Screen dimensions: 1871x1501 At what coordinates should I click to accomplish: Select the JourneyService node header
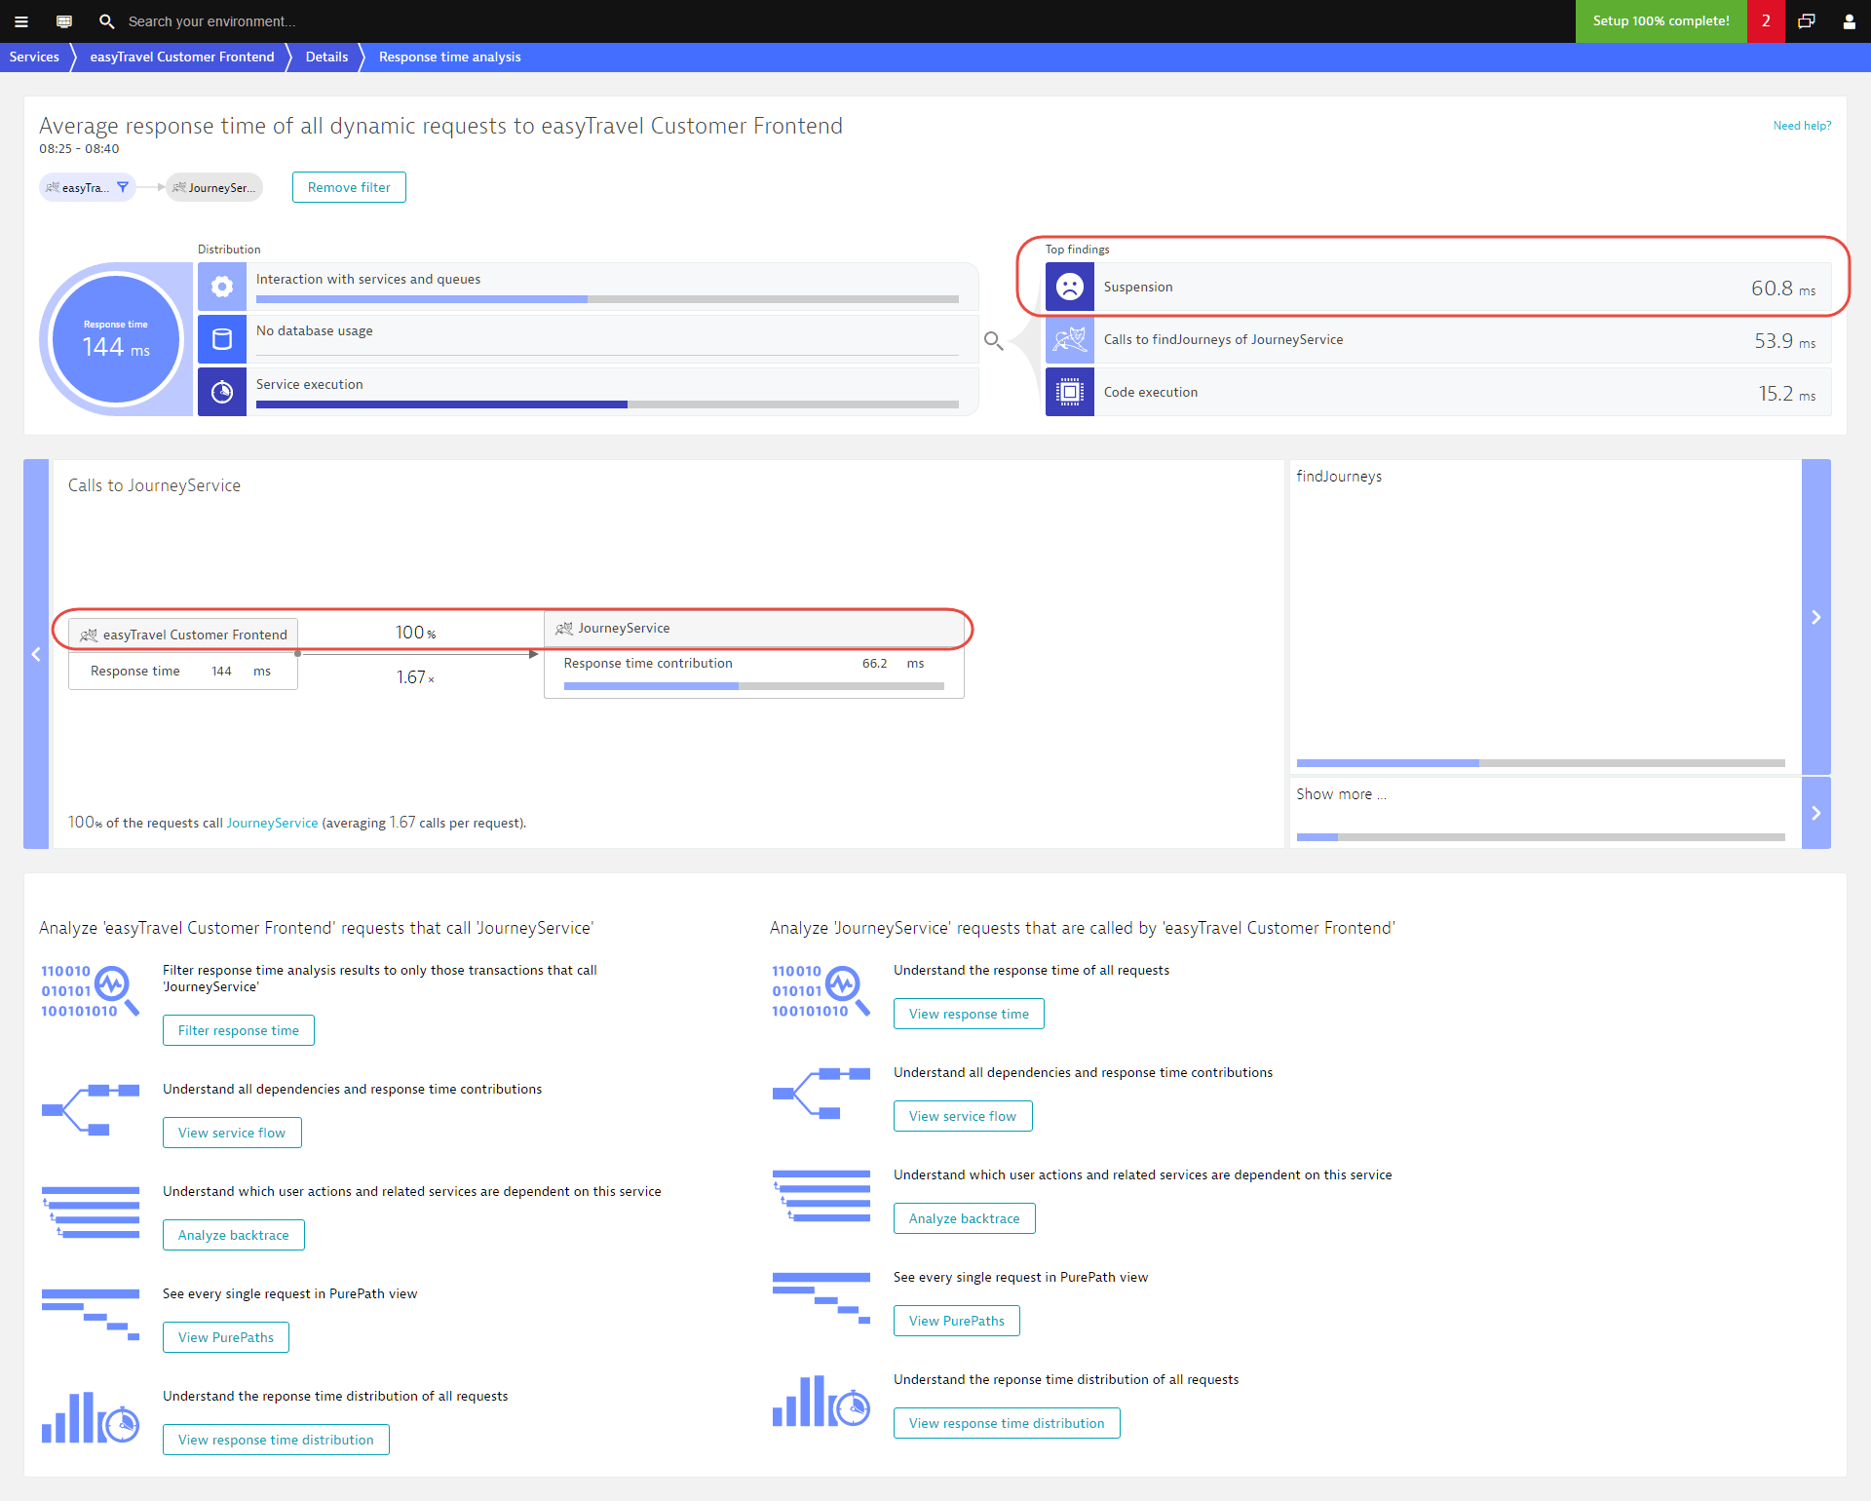[x=754, y=629]
